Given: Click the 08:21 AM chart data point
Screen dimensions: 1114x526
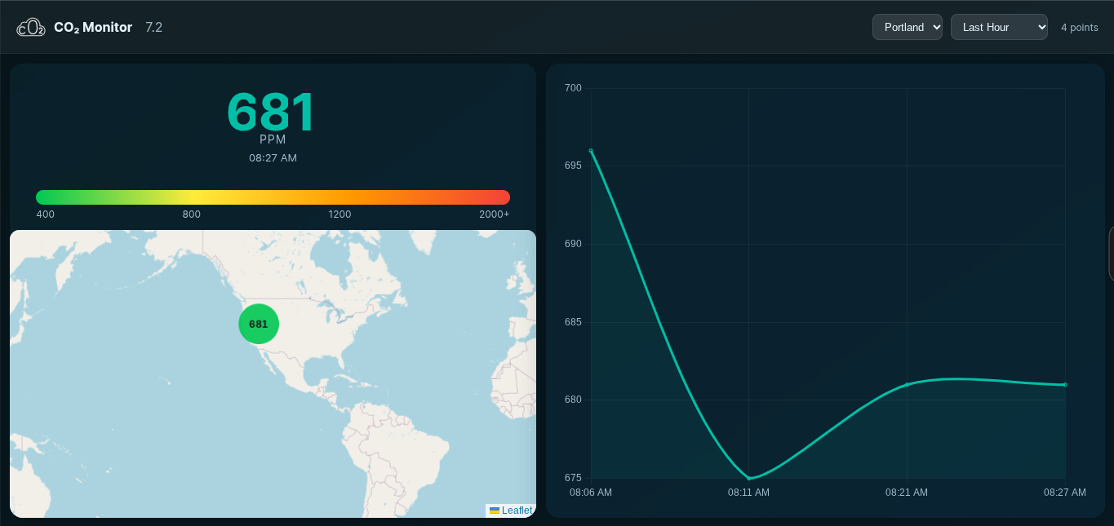Looking at the screenshot, I should tap(907, 384).
